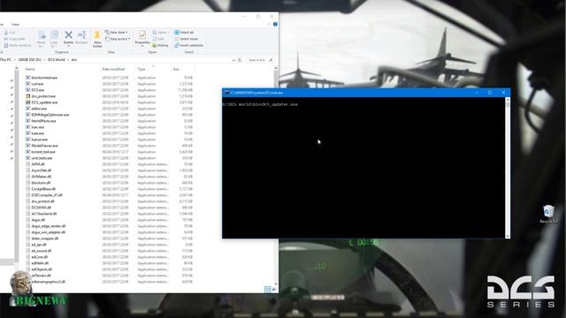Screen dimensions: 566x318
Task: Sort by the Size column header
Action: (176, 69)
